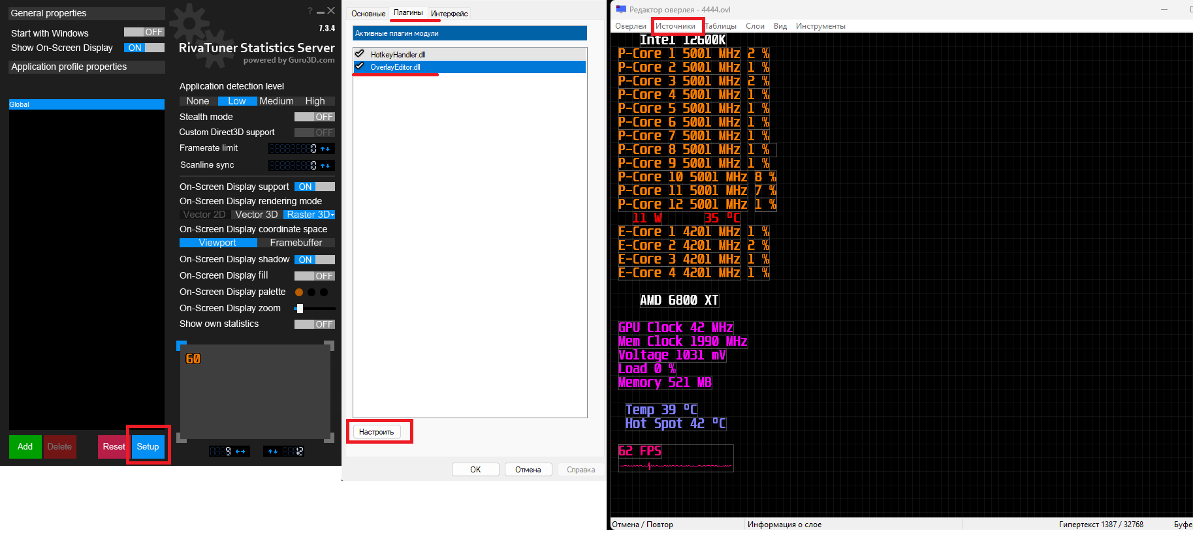The width and height of the screenshot is (1193, 535).
Task: Click the red Reset button
Action: pos(114,447)
